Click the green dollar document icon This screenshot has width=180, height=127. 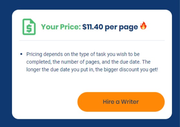pyautogui.click(x=29, y=27)
